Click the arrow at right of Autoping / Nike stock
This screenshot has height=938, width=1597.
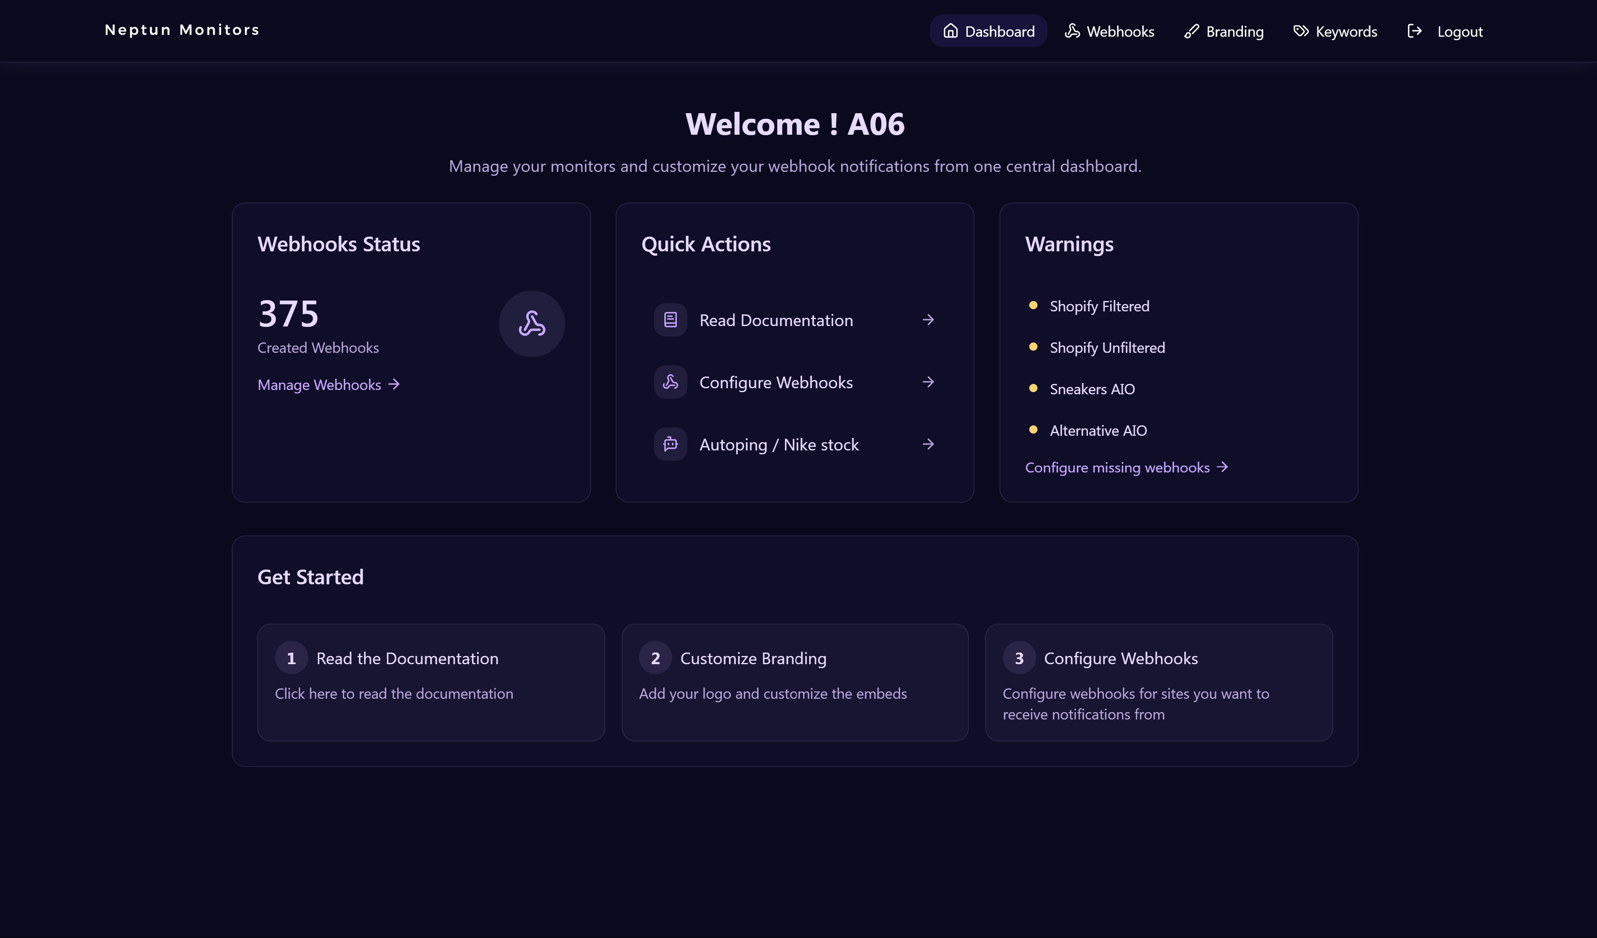click(x=928, y=444)
